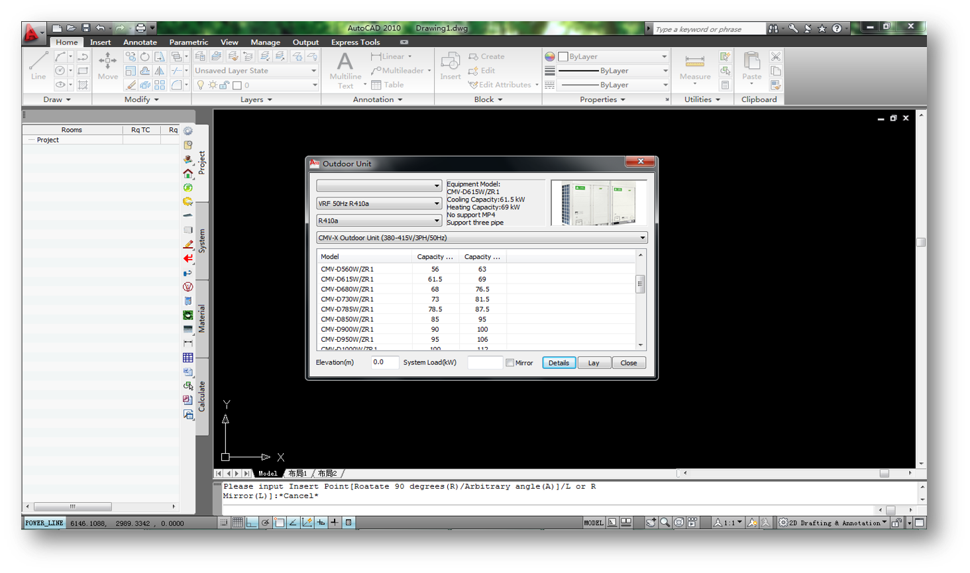Select the Express Tools tab
The image size is (970, 573).
pos(355,42)
